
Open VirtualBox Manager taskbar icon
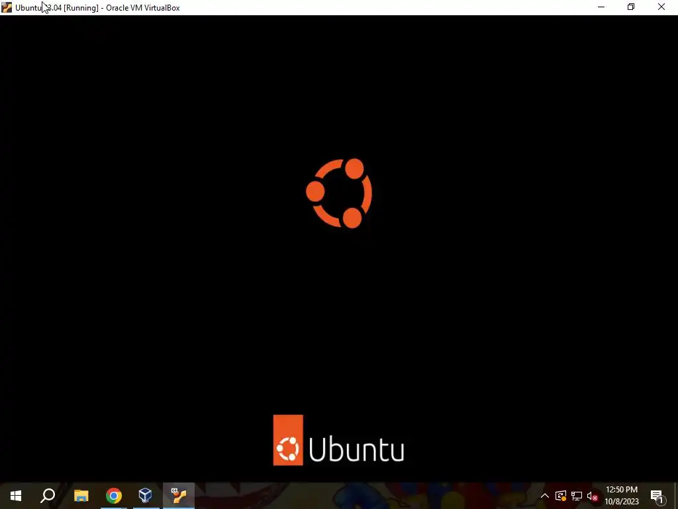[145, 496]
